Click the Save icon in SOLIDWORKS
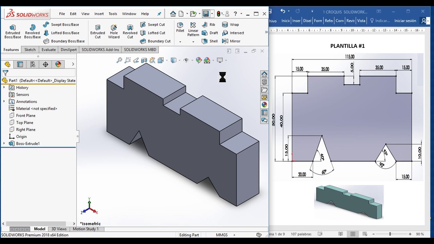This screenshot has width=434, height=244. (206, 14)
